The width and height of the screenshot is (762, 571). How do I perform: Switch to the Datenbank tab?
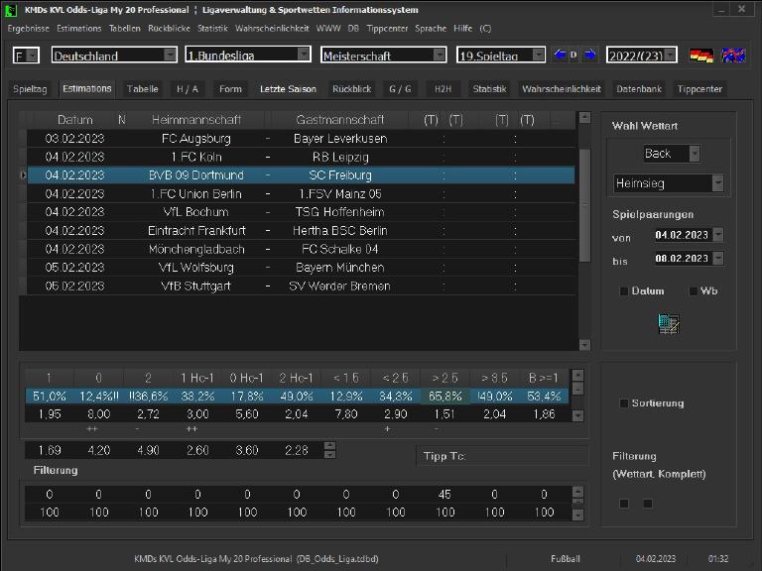(x=639, y=89)
